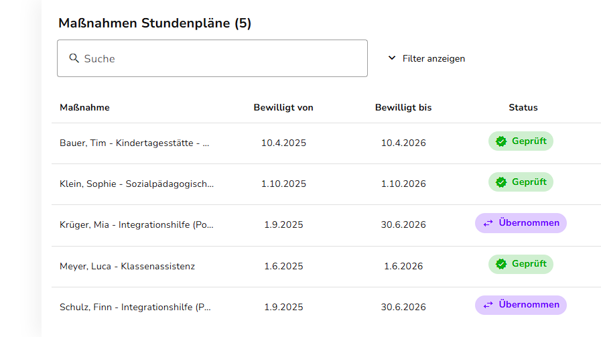Sort by the Bewilligt von column header
The width and height of the screenshot is (601, 337).
pos(283,107)
